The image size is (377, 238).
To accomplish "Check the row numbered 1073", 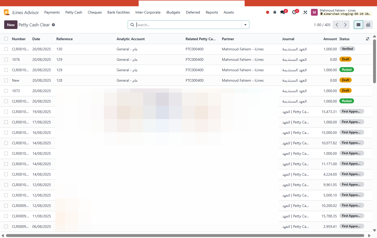I will (6, 91).
